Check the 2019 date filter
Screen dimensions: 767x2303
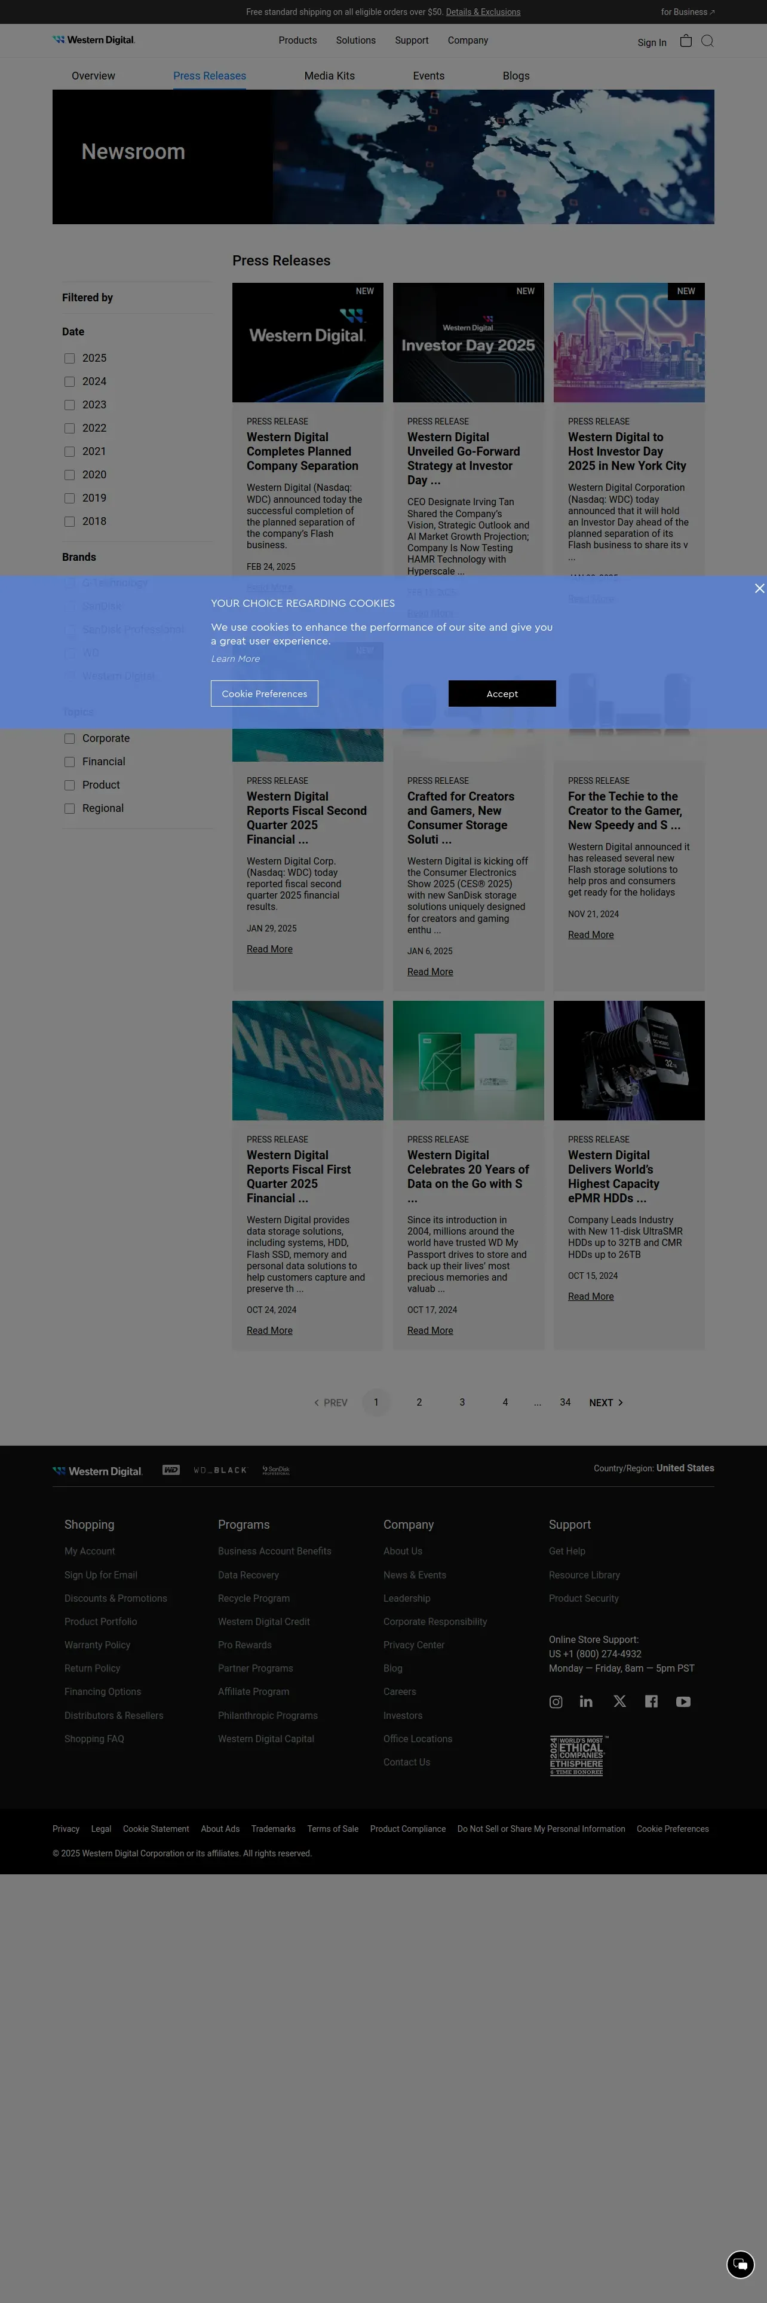pyautogui.click(x=70, y=498)
